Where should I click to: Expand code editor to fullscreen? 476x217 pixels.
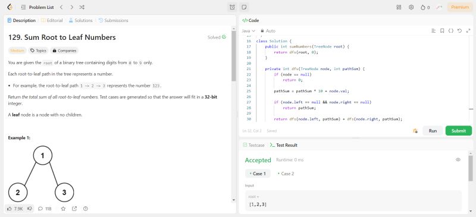468,31
